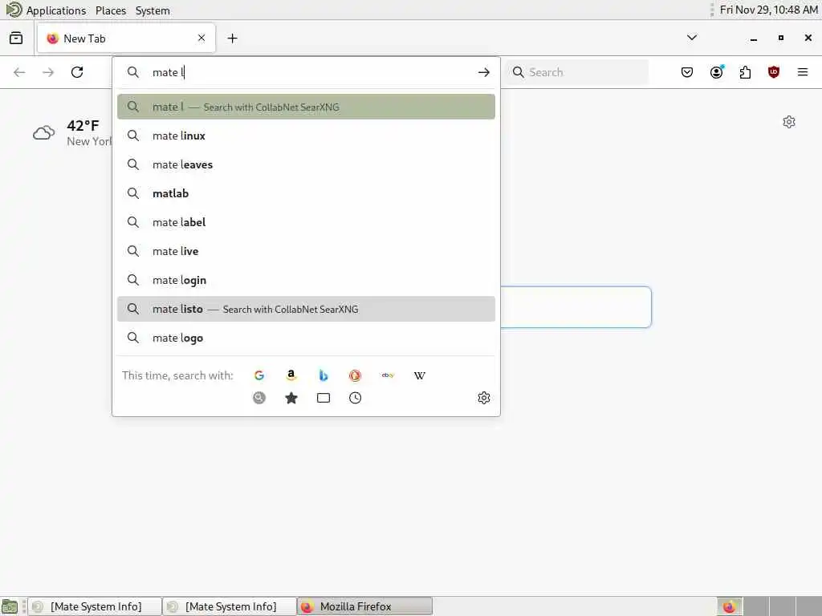This screenshot has height=616, width=822.
Task: Open Applications menu
Action: [x=56, y=10]
